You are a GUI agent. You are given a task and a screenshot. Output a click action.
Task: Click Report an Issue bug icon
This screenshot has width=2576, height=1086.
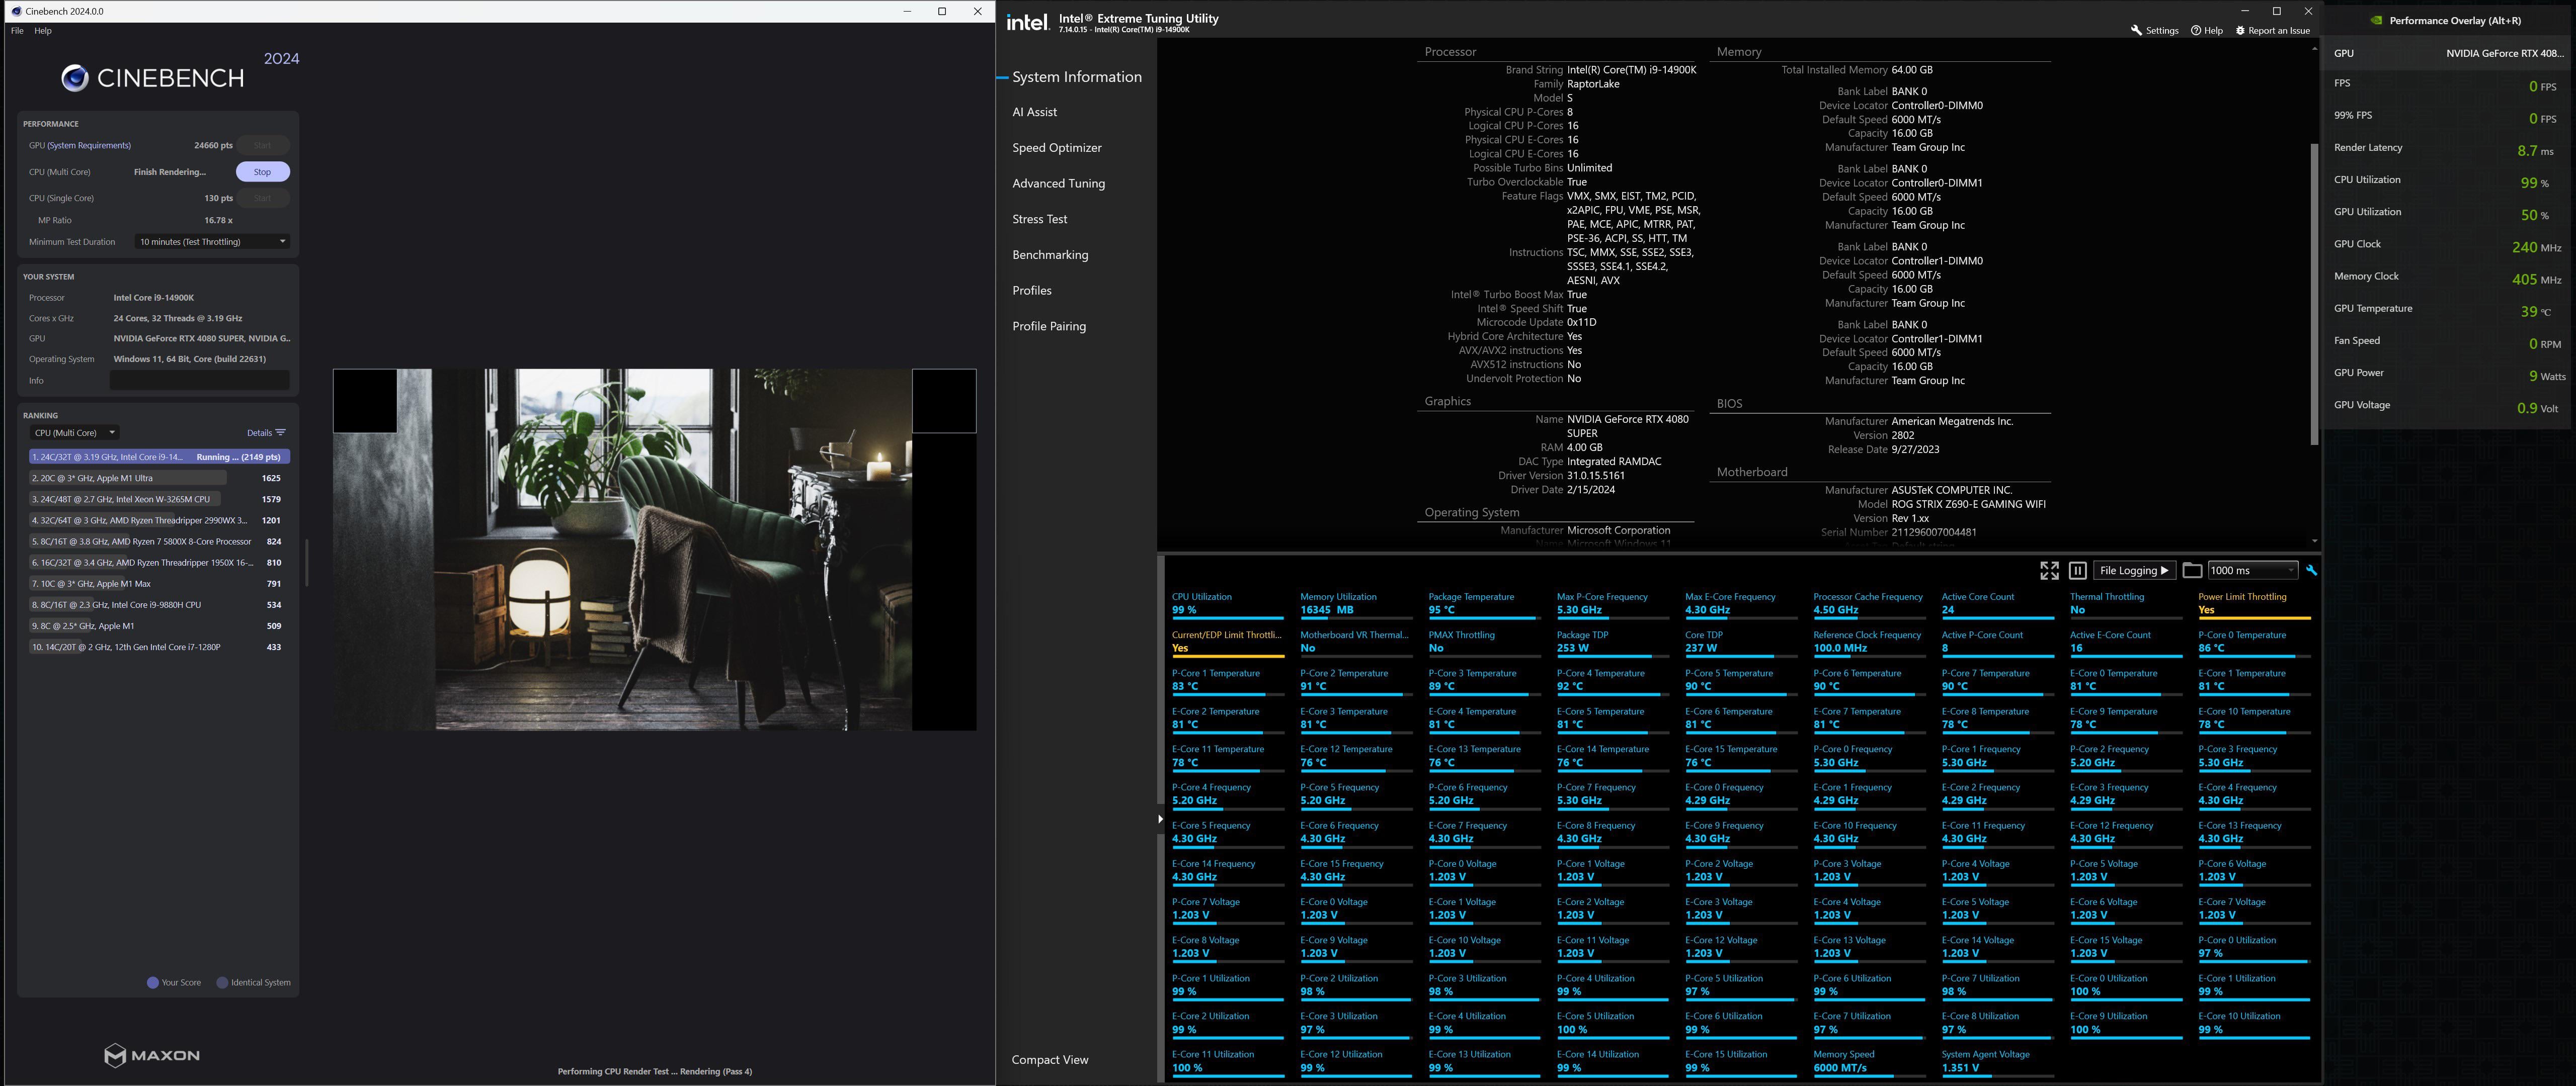2240,30
